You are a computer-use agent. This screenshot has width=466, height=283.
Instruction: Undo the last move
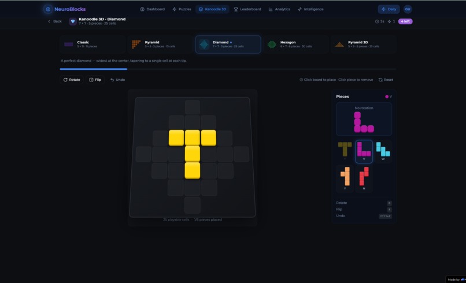pos(118,80)
